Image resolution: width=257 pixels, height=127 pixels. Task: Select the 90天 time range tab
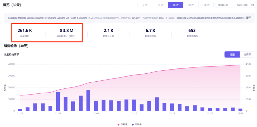191,5
